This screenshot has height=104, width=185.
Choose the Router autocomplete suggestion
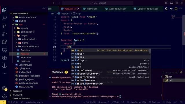click(x=111, y=54)
